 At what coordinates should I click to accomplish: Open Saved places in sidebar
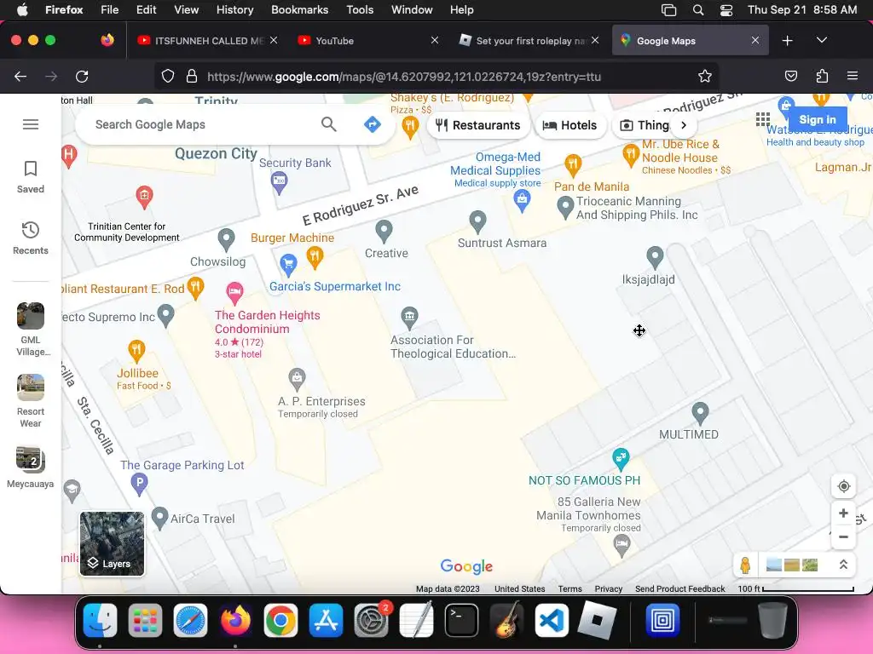[x=31, y=177]
